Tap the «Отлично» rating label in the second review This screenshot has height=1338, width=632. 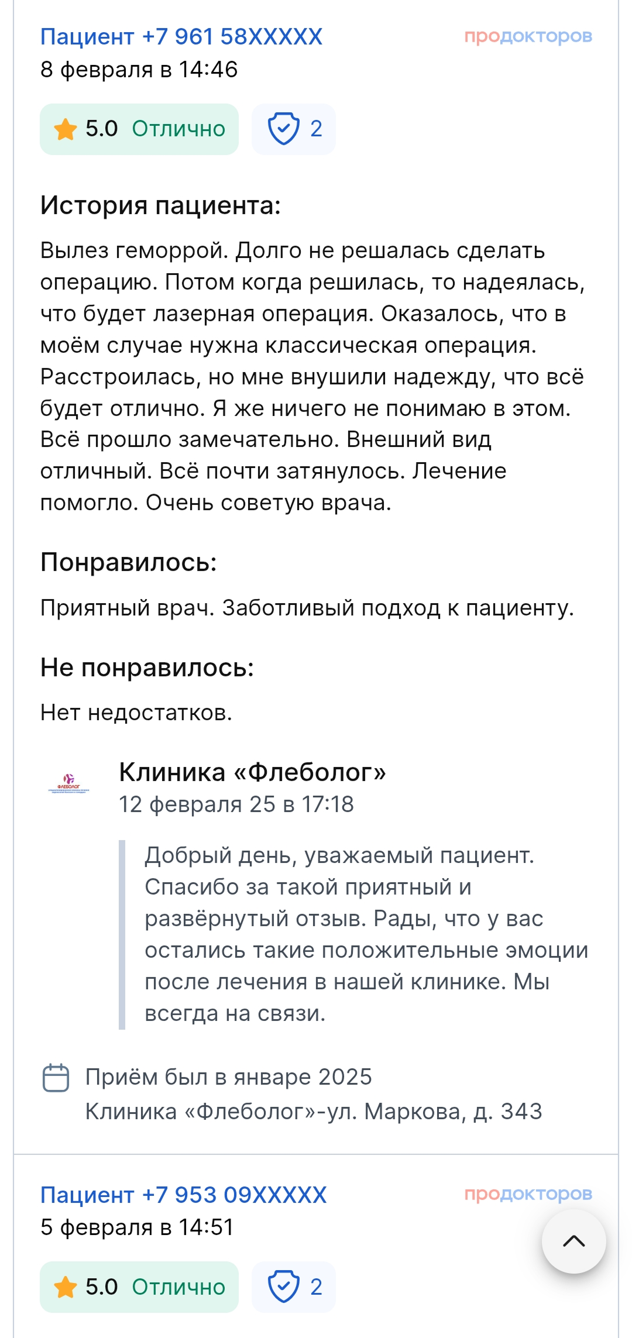click(x=178, y=1287)
